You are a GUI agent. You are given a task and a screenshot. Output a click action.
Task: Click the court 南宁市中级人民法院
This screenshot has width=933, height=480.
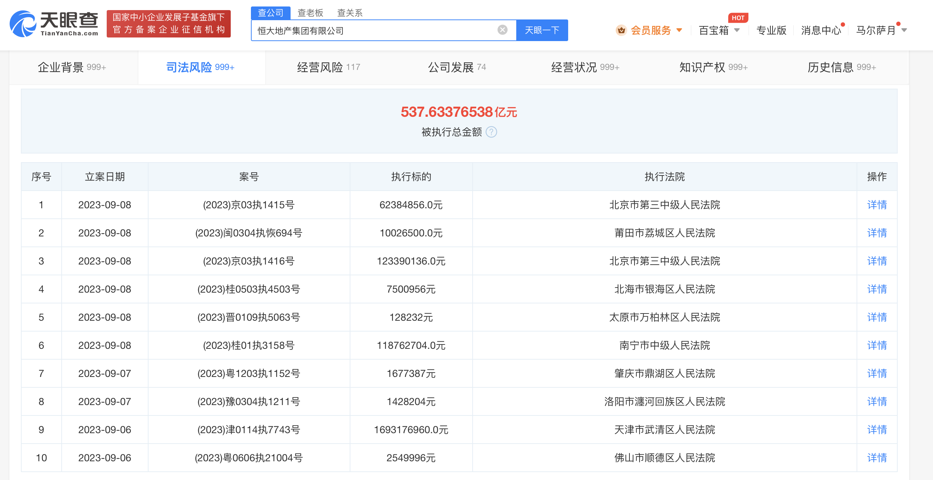[665, 345]
